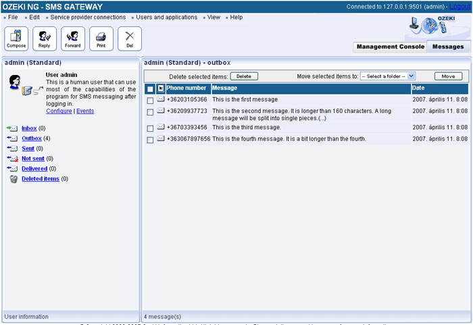
Task: Click the '4 message(s)' status text
Action: pyautogui.click(x=163, y=317)
